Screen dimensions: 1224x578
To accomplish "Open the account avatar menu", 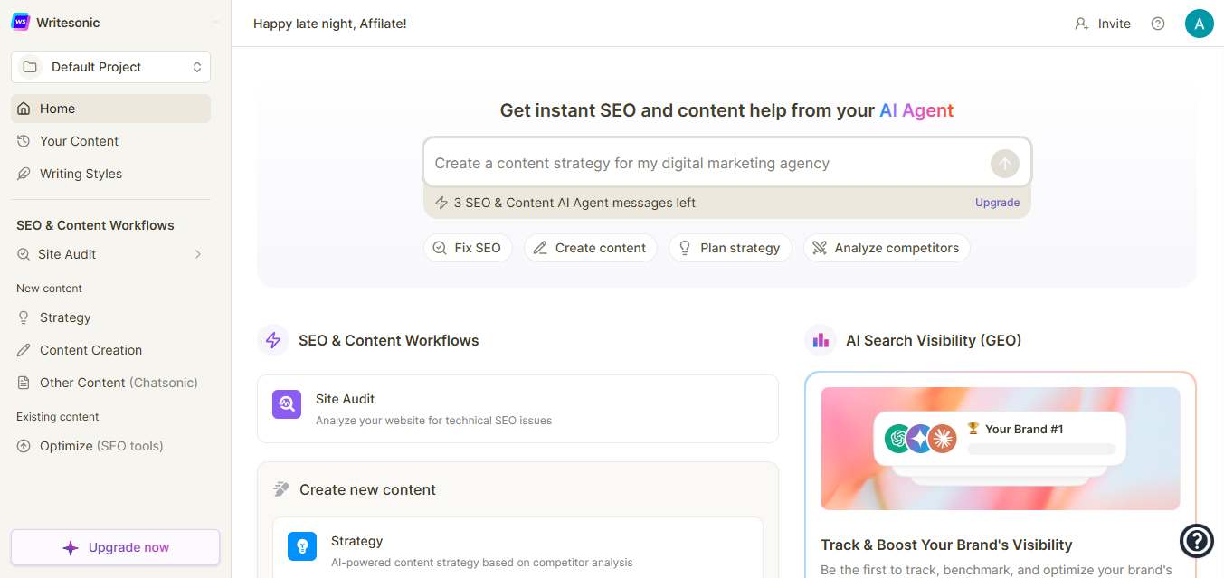I will [1199, 24].
